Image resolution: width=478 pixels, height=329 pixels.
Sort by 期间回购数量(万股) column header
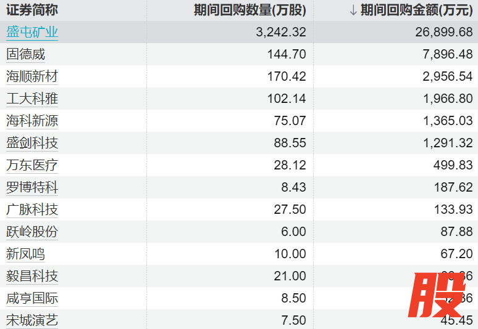pyautogui.click(x=249, y=10)
